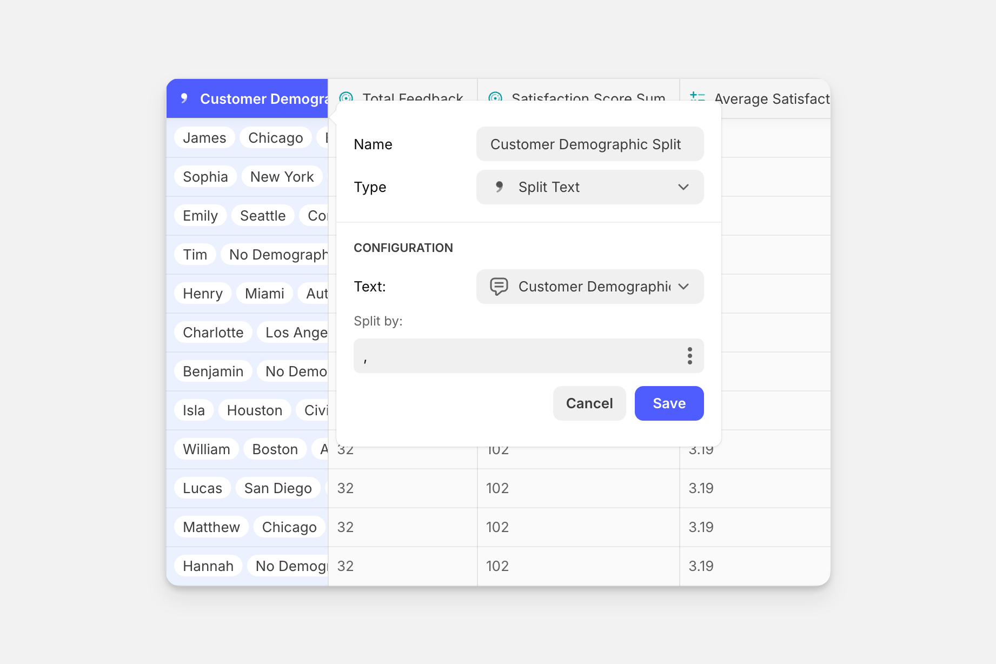Expand the Text source dropdown chevron
Screen dimensions: 996x664
(x=683, y=287)
